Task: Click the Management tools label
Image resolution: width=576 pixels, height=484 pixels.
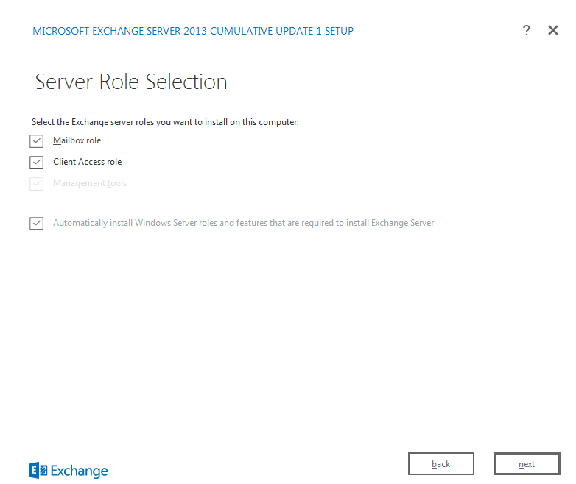Action: click(90, 183)
